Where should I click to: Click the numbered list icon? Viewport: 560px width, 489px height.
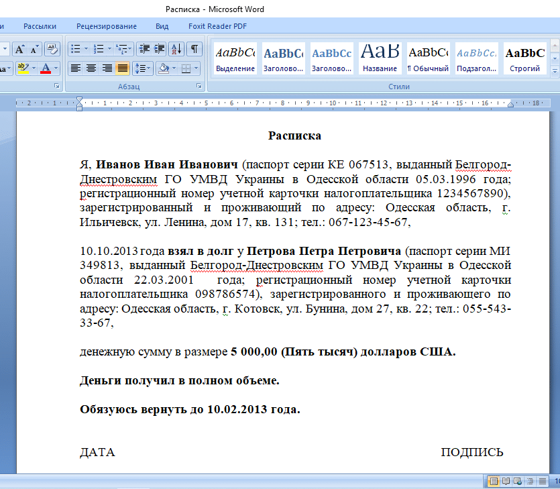point(98,49)
